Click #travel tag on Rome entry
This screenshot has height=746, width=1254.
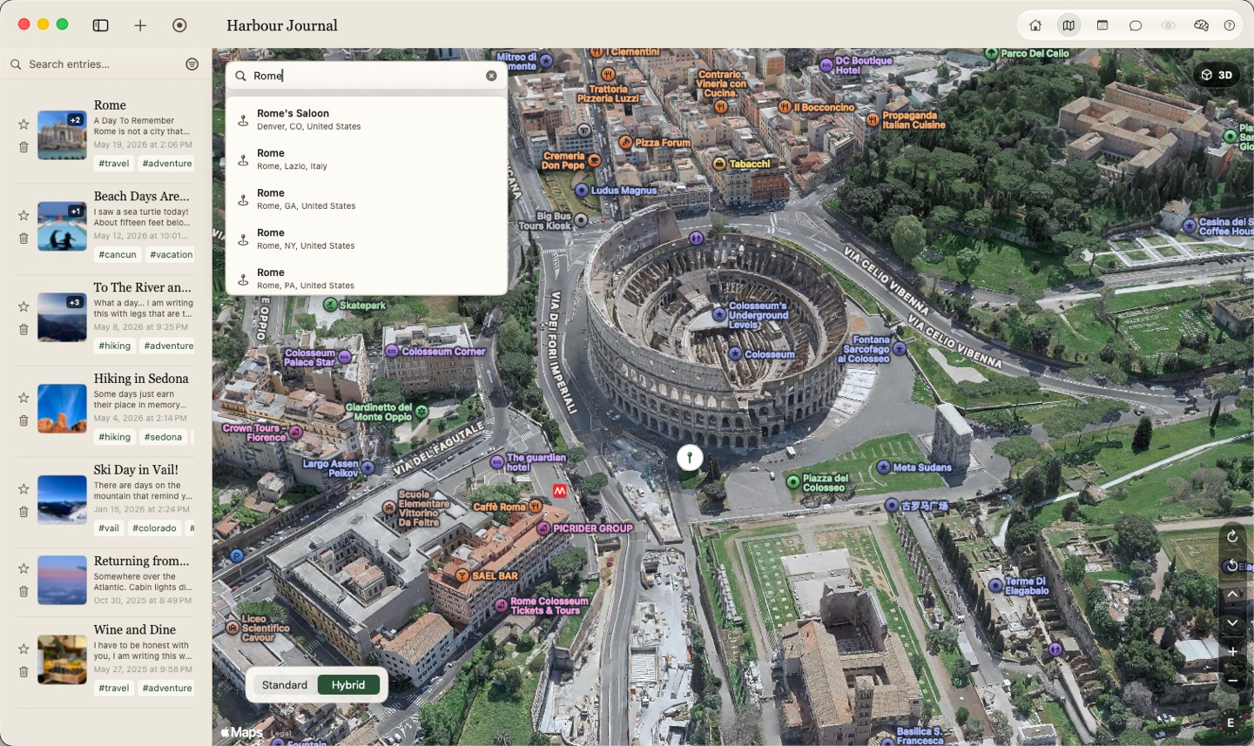click(x=114, y=164)
